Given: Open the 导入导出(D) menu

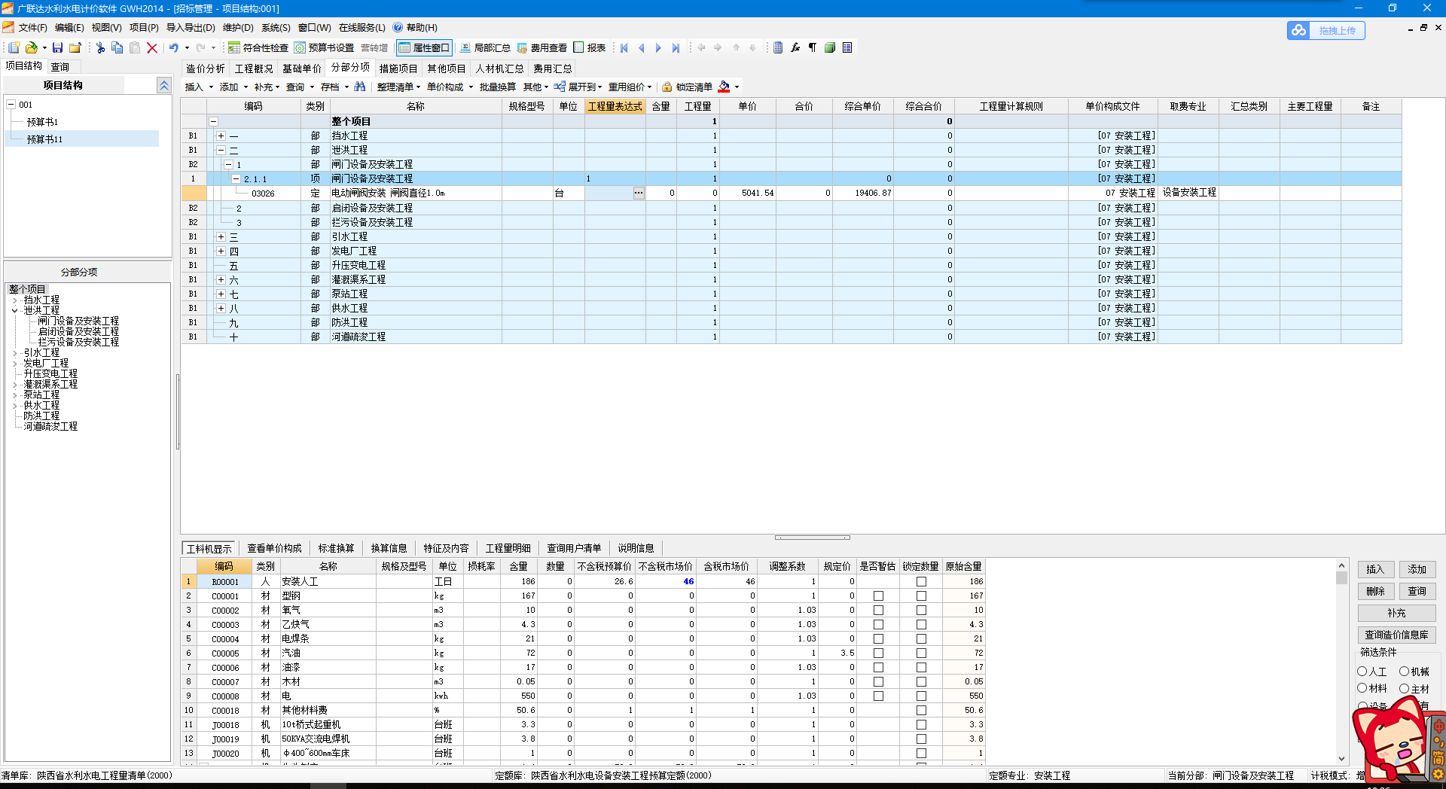Looking at the screenshot, I should (191, 28).
